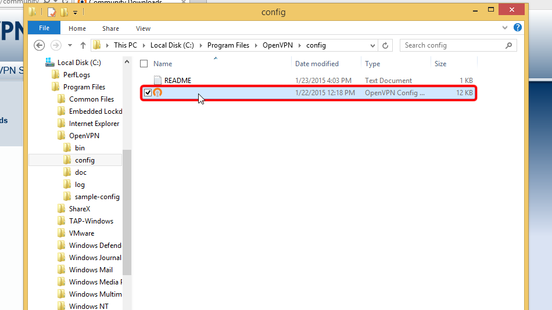Open the File menu
552x310 pixels.
click(x=44, y=28)
